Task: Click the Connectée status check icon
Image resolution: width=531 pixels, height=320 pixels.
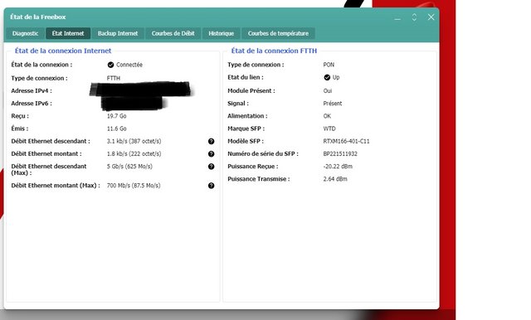Action: pos(110,65)
